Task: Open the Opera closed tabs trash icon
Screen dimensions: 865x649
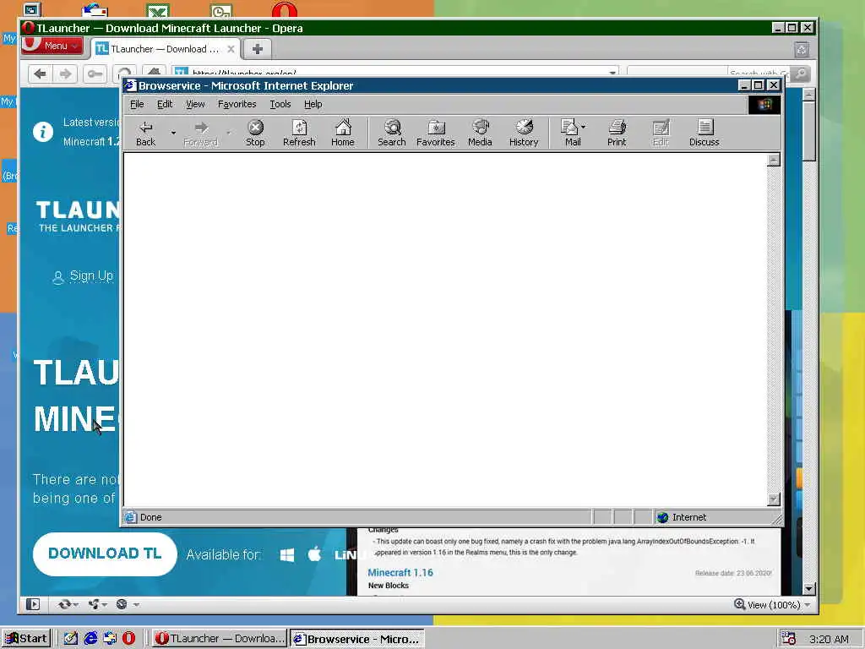Action: coord(802,50)
